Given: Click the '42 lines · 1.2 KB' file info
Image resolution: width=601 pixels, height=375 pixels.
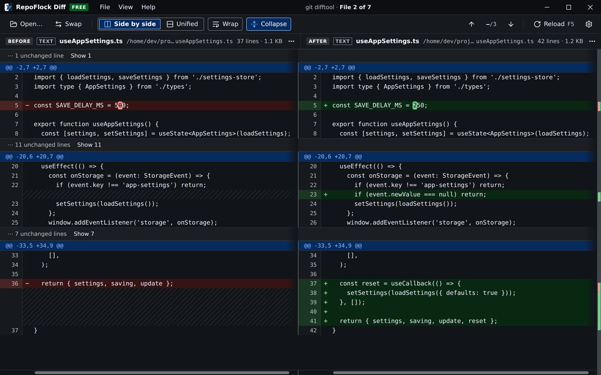Looking at the screenshot, I should point(560,41).
